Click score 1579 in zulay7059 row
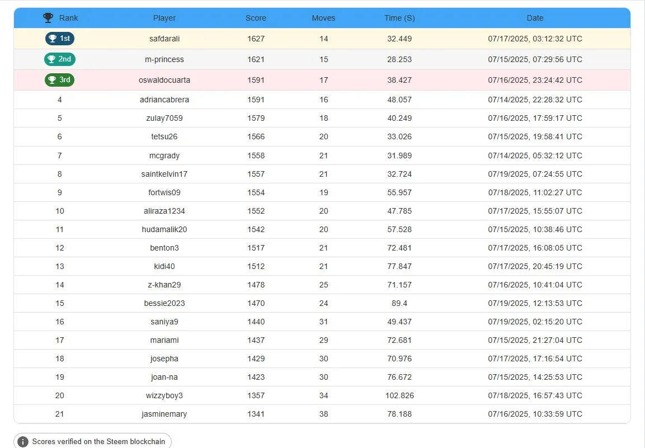This screenshot has height=448, width=645. pyautogui.click(x=256, y=118)
